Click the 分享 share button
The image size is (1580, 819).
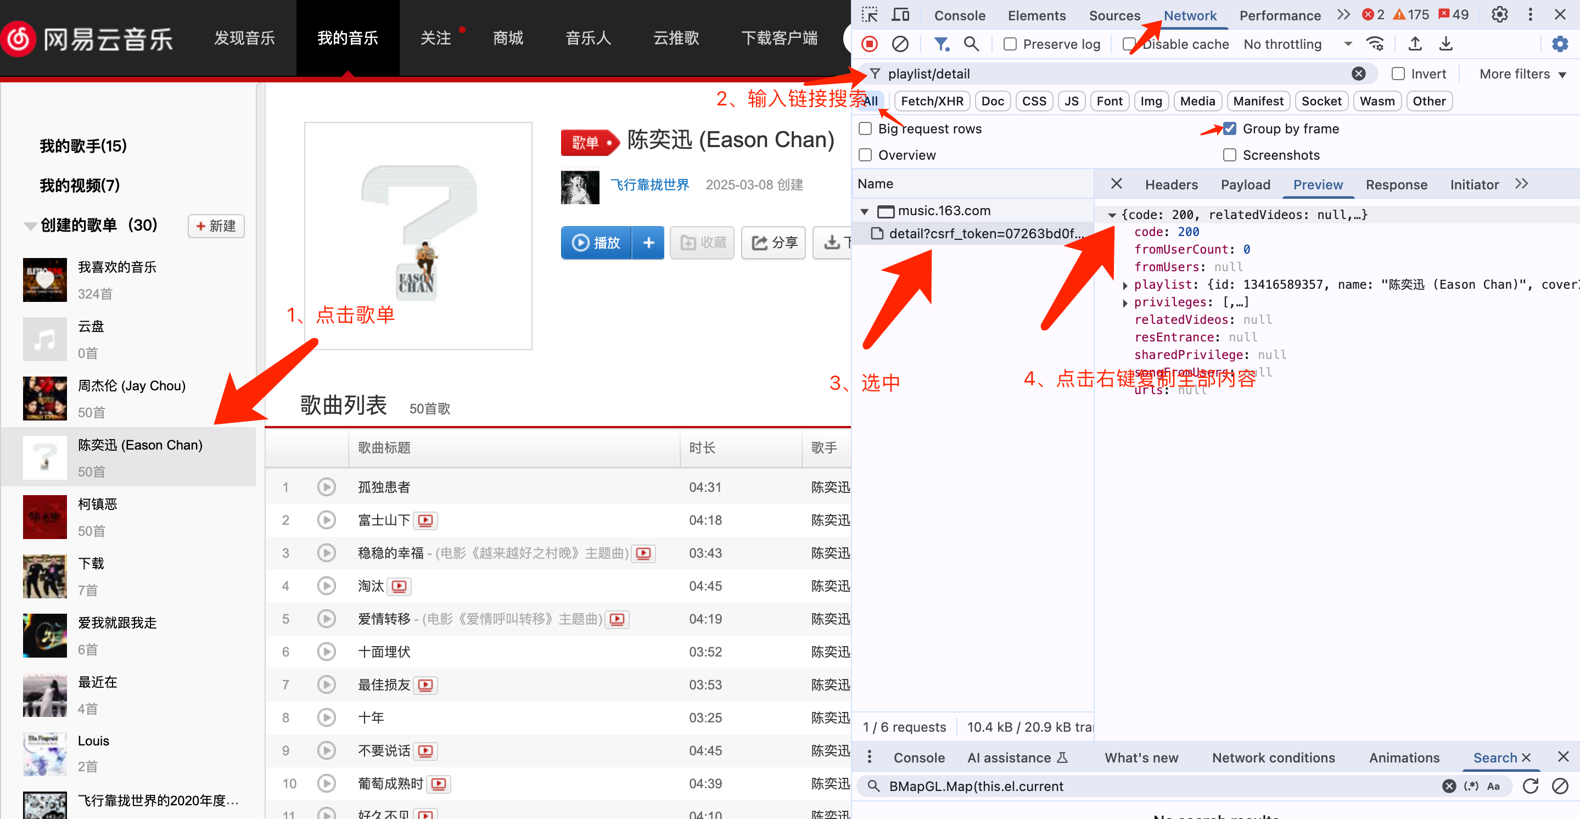774,243
